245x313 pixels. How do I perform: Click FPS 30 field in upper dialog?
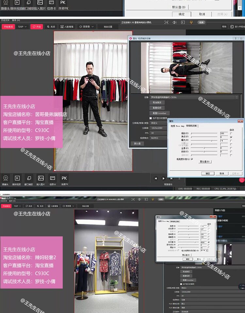point(158,133)
